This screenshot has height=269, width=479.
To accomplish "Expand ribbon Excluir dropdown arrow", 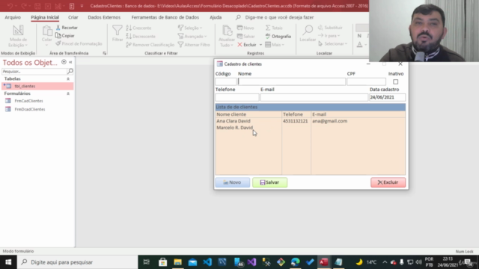I will click(x=261, y=45).
